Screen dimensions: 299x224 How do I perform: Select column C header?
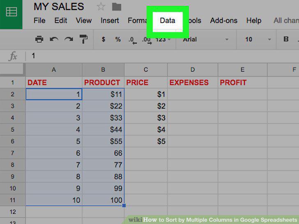[146, 70]
